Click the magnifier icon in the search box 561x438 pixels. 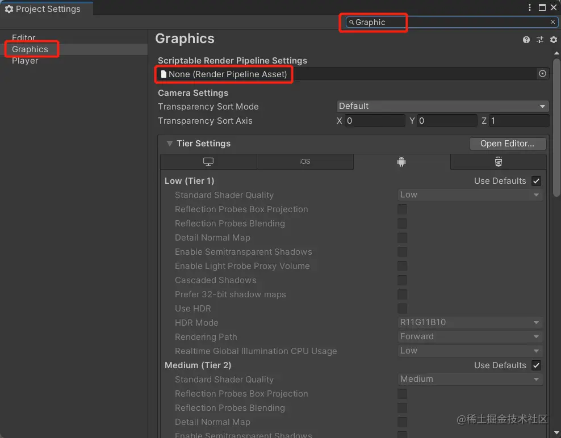click(351, 22)
